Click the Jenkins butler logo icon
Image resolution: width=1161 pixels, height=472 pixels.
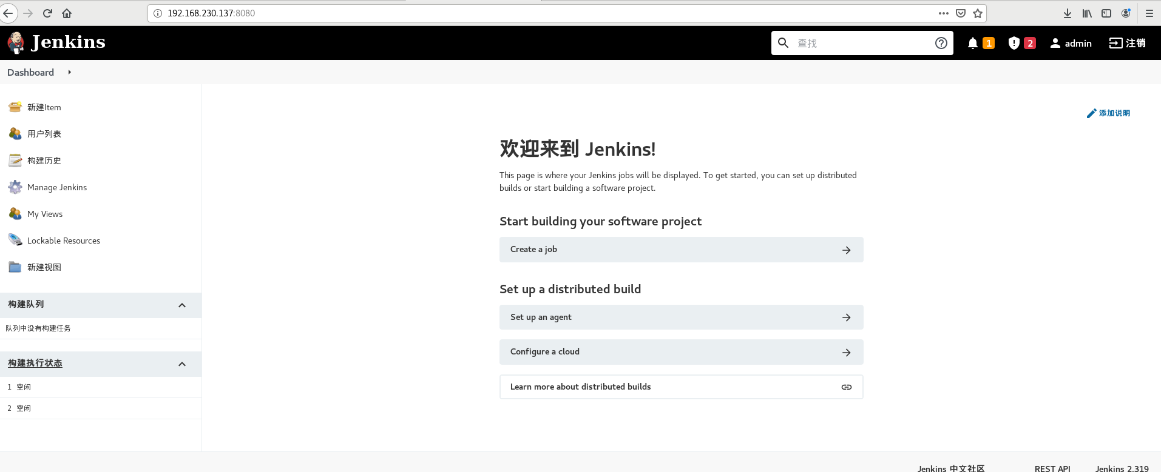tap(16, 42)
